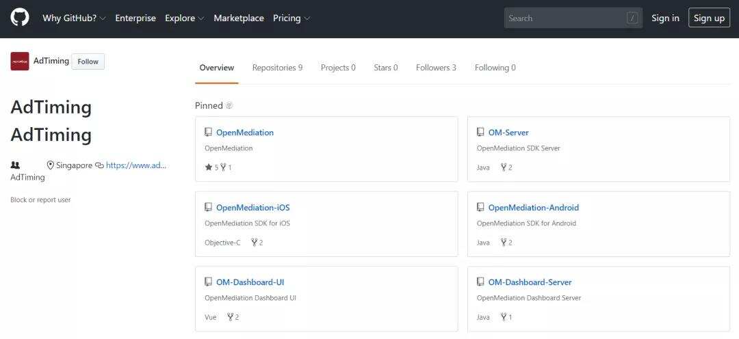739x339 pixels.
Task: Click the fork icon on OpenMediation-Android card
Action: tap(504, 243)
